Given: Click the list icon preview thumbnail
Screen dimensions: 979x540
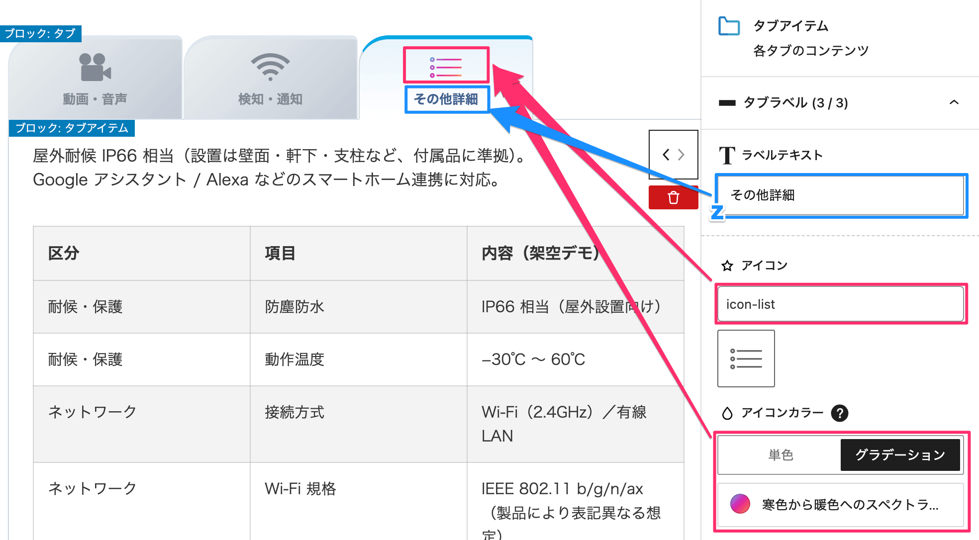Looking at the screenshot, I should 746,359.
